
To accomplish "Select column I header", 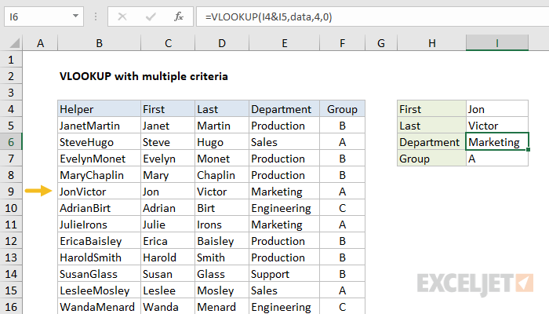I will pyautogui.click(x=496, y=43).
